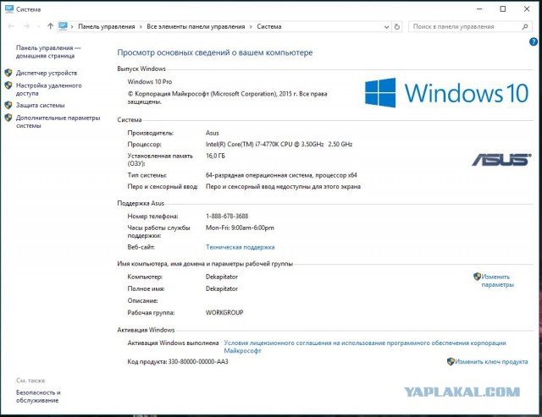The image size is (542, 417).
Task: Click the ASUS manufacturer logo
Action: tap(501, 160)
